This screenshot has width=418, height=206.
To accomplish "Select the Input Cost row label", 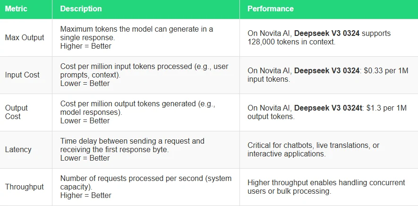I will pyautogui.click(x=22, y=75).
